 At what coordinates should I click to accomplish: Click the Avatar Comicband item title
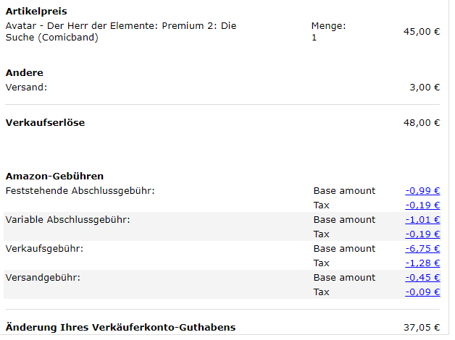pyautogui.click(x=121, y=32)
